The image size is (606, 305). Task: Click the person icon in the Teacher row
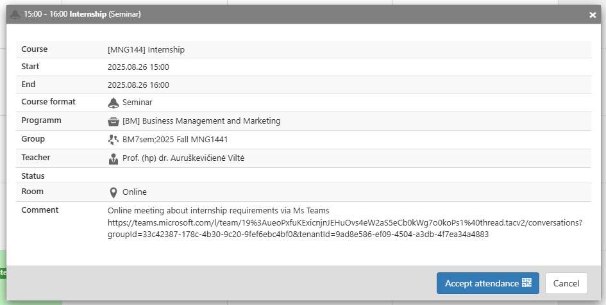click(x=114, y=158)
